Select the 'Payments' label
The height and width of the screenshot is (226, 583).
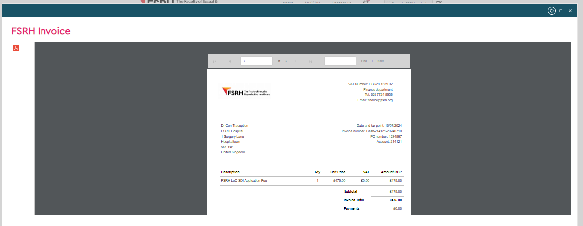coord(352,209)
